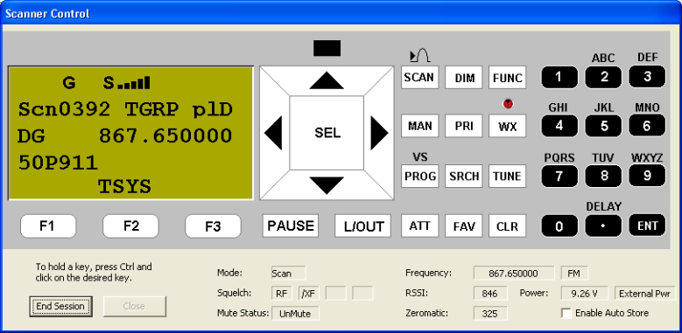Click the Scanner Control title bar

coord(341,13)
